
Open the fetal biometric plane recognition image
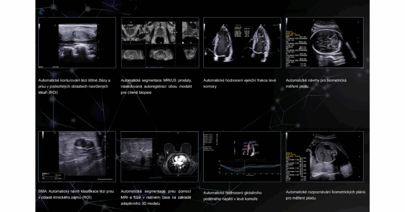click(x=324, y=156)
